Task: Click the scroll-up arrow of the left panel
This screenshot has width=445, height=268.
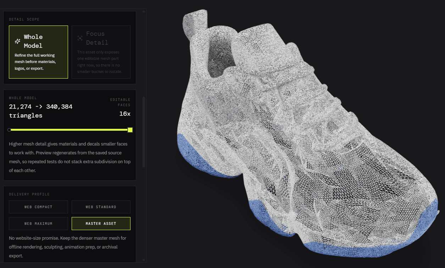Action: coord(144,11)
